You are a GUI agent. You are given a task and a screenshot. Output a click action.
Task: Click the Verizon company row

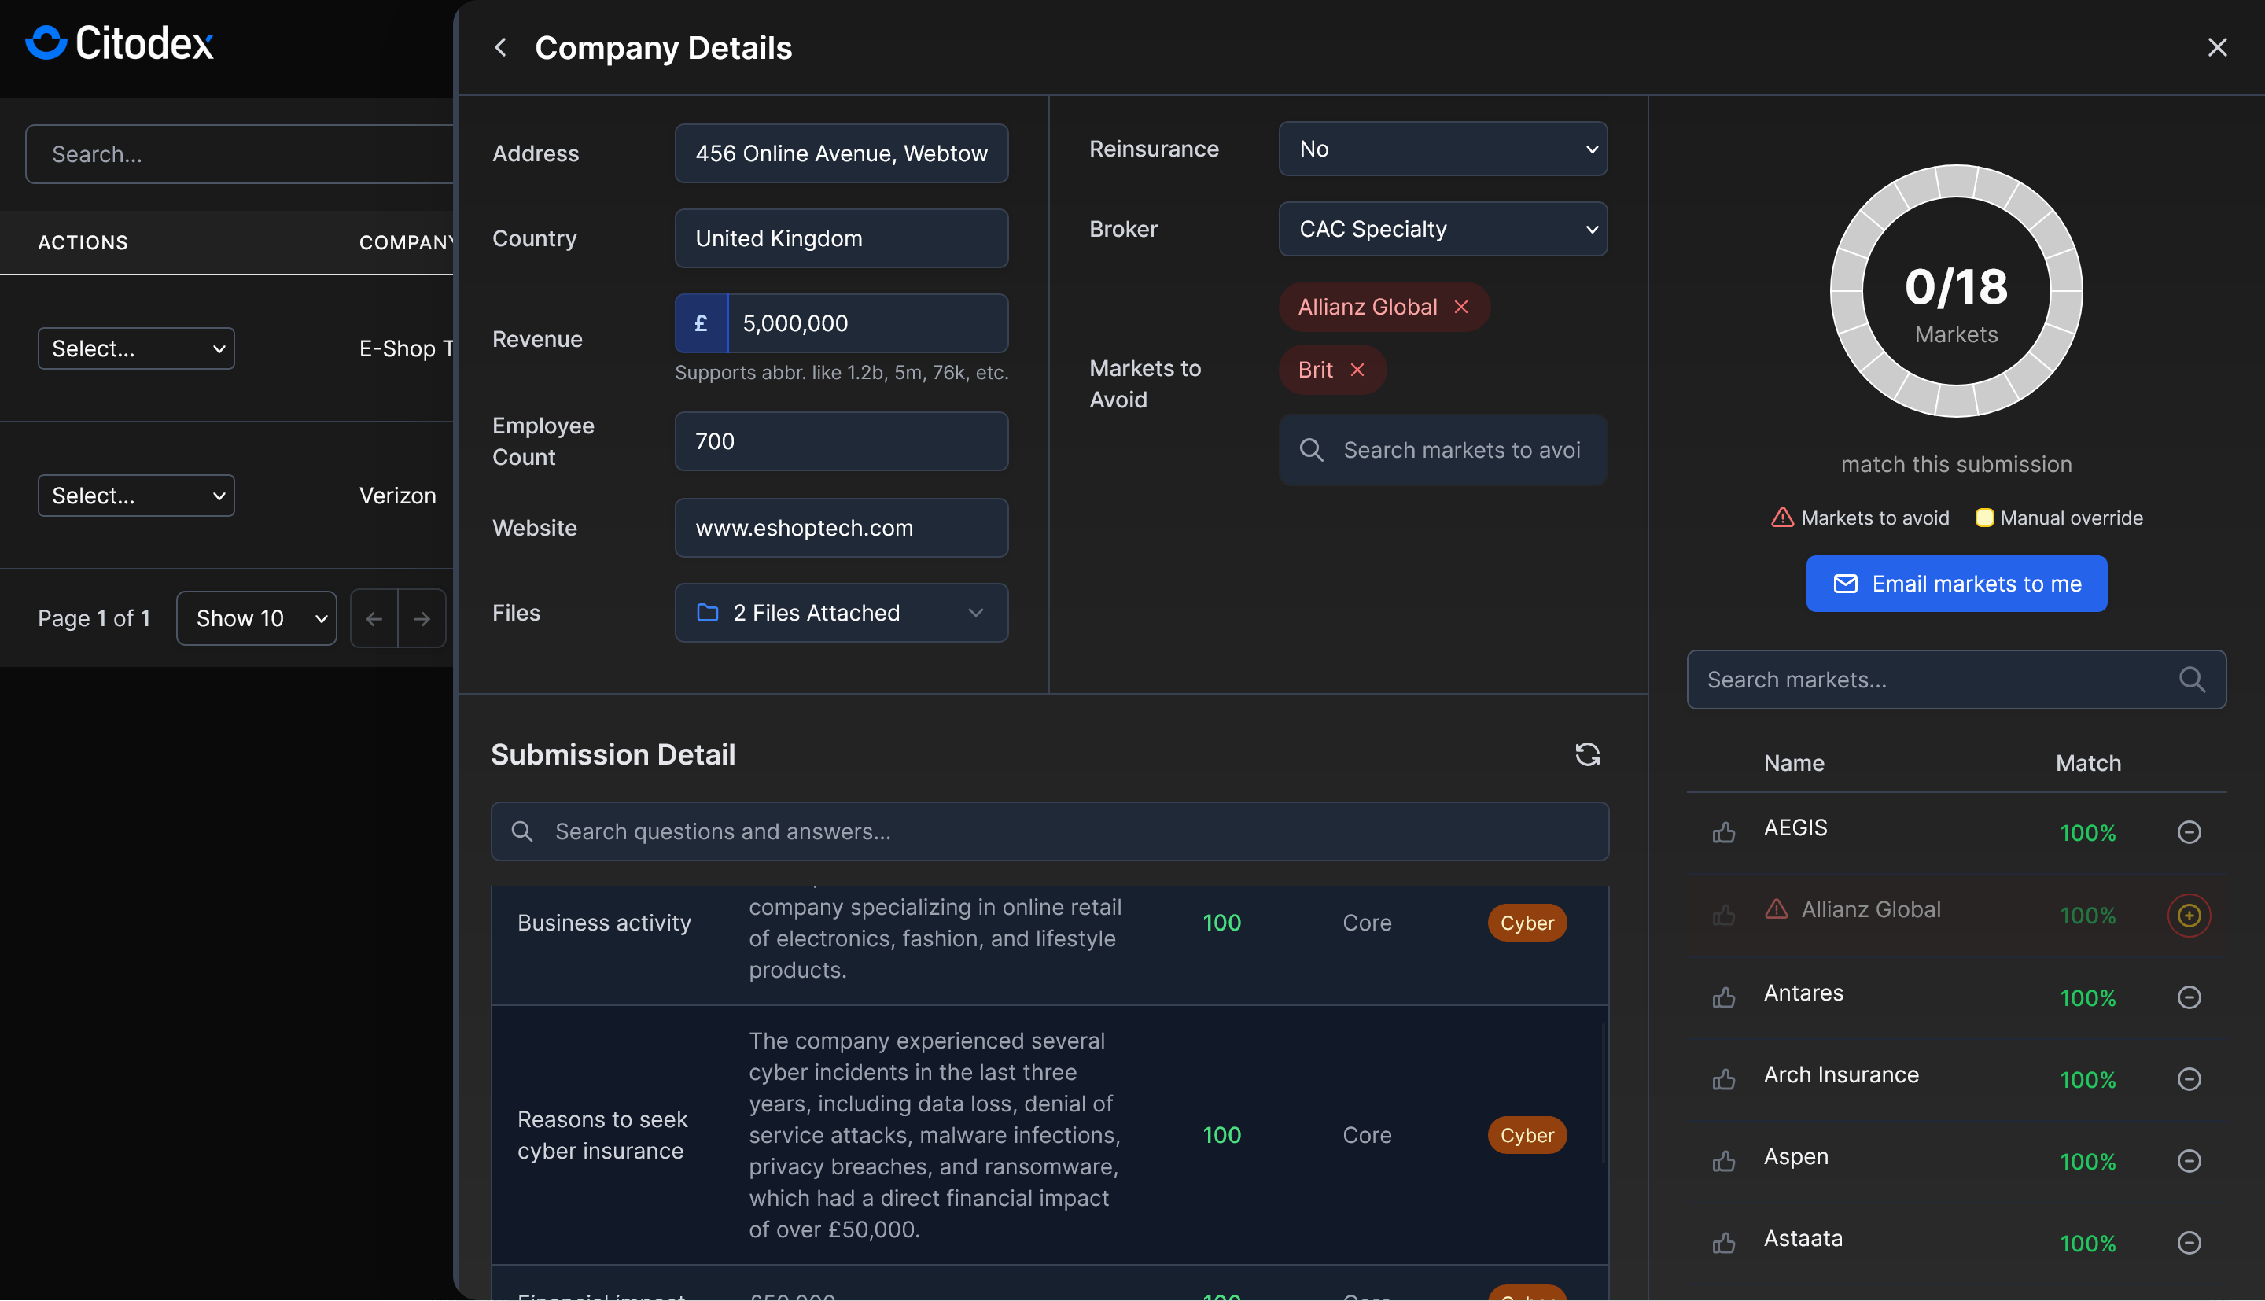226,496
